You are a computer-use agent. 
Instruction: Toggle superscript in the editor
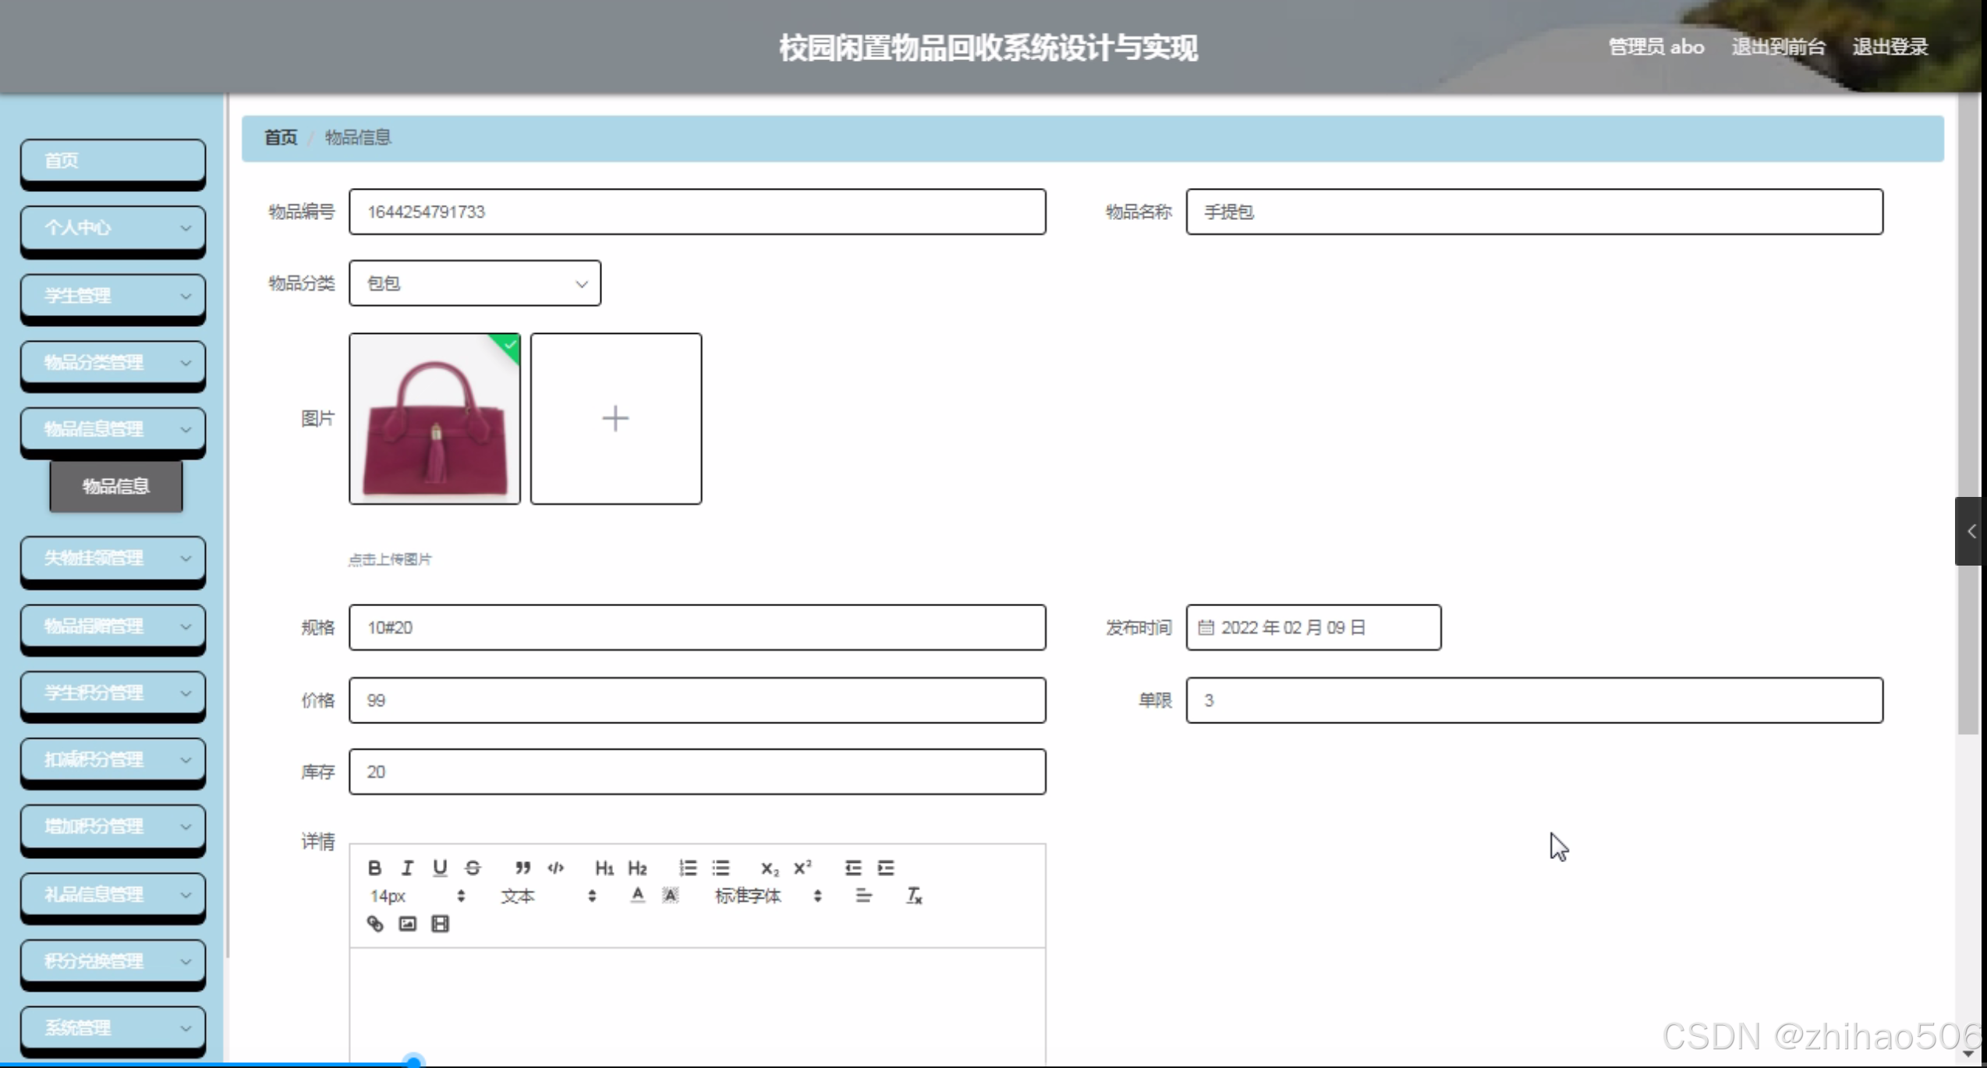[x=802, y=868]
